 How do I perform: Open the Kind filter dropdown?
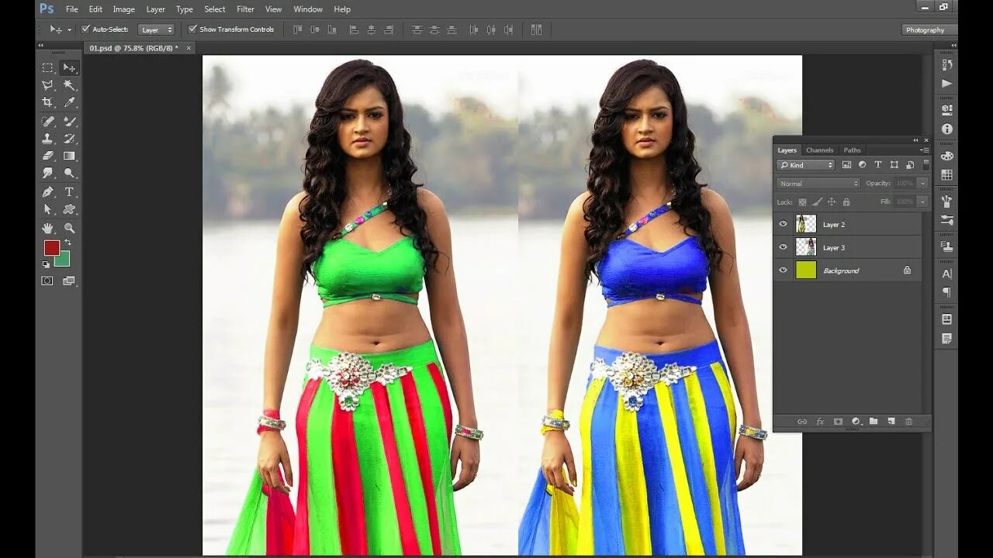pyautogui.click(x=806, y=165)
